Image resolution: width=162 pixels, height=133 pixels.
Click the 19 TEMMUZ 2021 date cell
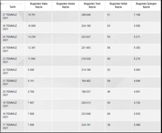10,104
